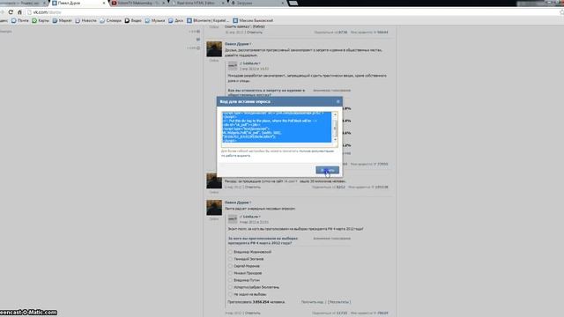The height and width of the screenshot is (317, 564).
Task: Click the blue button in embed dialog
Action: tap(327, 170)
